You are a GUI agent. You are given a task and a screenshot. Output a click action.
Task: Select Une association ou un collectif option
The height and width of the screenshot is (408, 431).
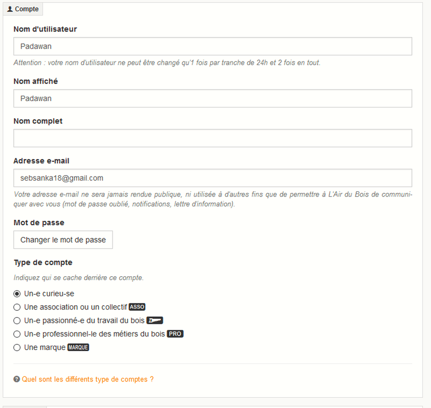[17, 307]
